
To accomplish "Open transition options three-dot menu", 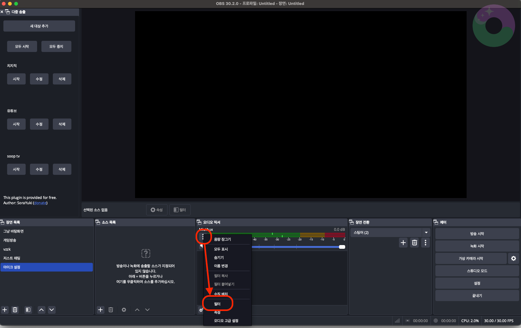I will tap(426, 243).
